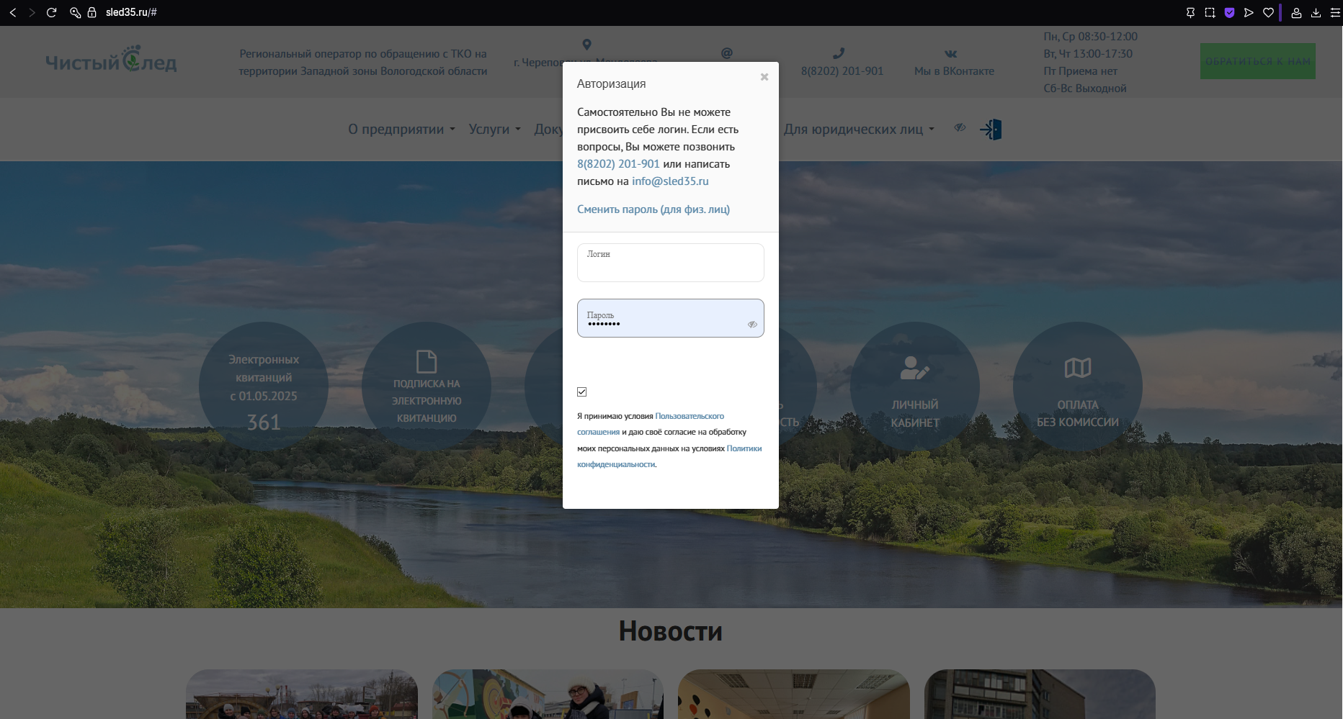Open the browser downloads icon

pyautogui.click(x=1316, y=12)
